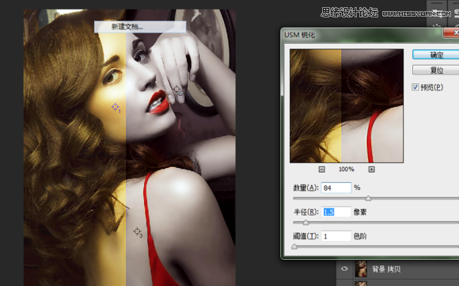Select the color sampler marker on the ring
This screenshot has height=286, width=459.
pyautogui.click(x=177, y=90)
